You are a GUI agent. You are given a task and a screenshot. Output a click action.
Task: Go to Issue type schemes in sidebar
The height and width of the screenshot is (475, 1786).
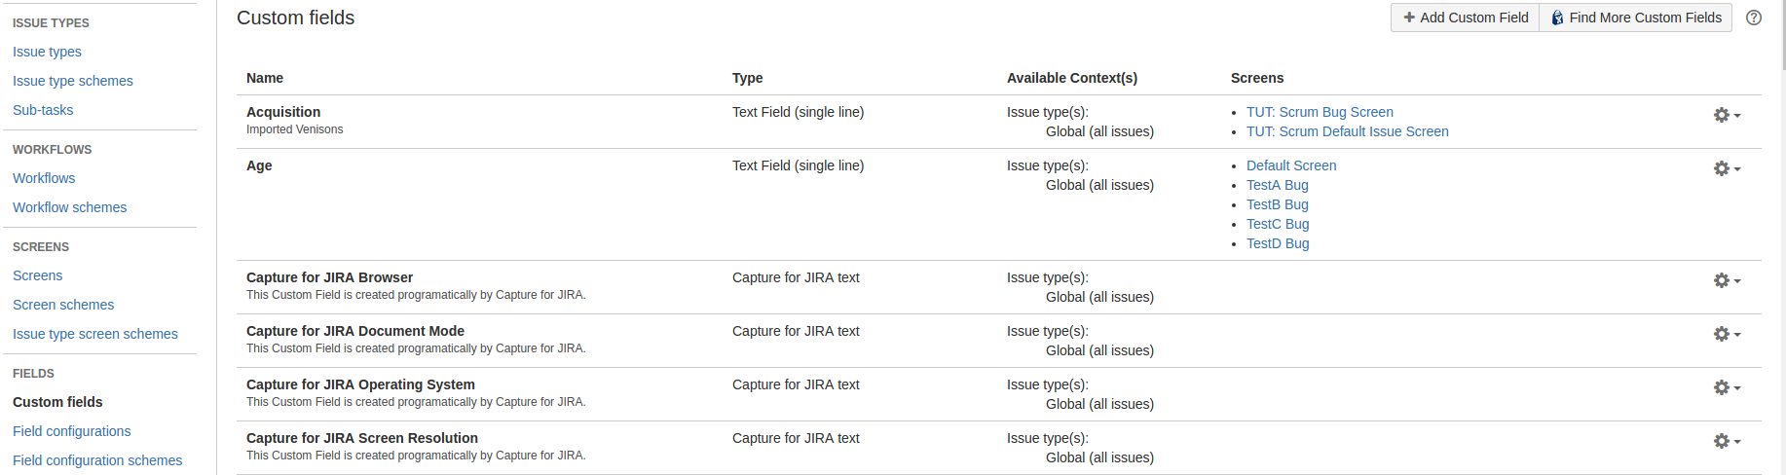tap(73, 81)
